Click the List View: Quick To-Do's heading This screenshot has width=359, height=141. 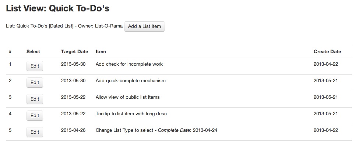pyautogui.click(x=58, y=8)
